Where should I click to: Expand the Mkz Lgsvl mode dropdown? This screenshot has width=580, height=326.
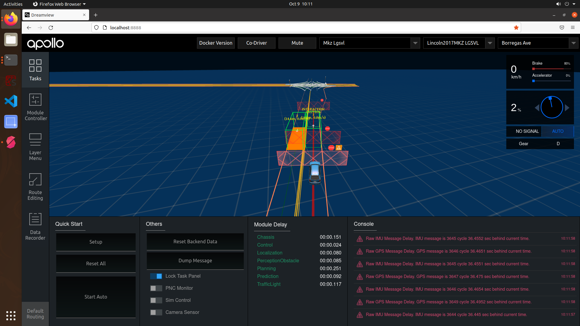pos(415,43)
